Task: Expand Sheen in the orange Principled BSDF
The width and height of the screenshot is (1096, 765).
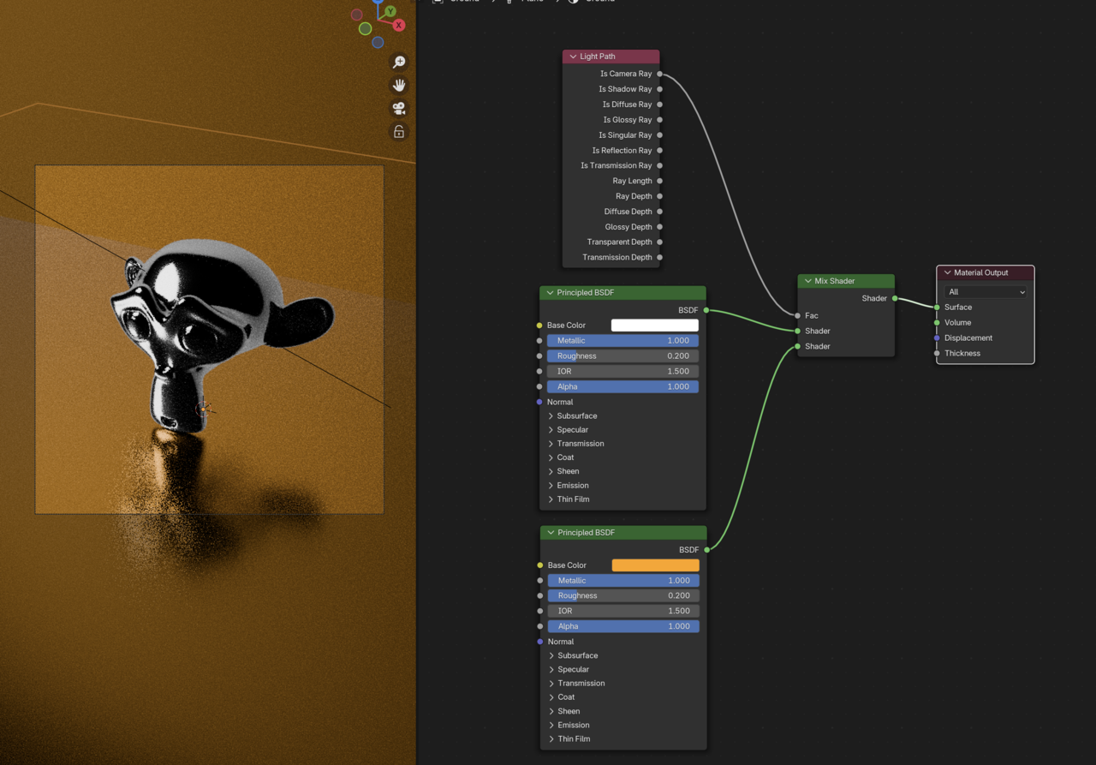Action: 551,711
